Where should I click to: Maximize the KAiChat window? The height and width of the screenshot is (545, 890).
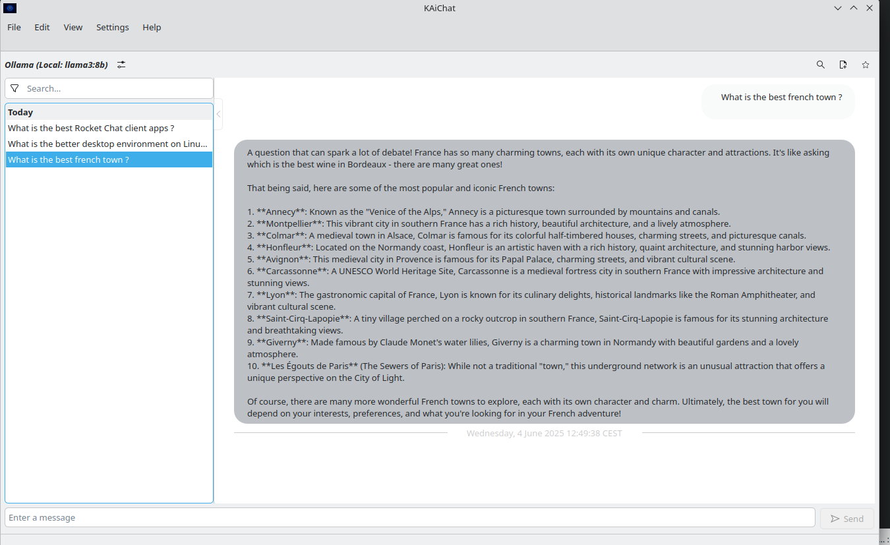[854, 8]
